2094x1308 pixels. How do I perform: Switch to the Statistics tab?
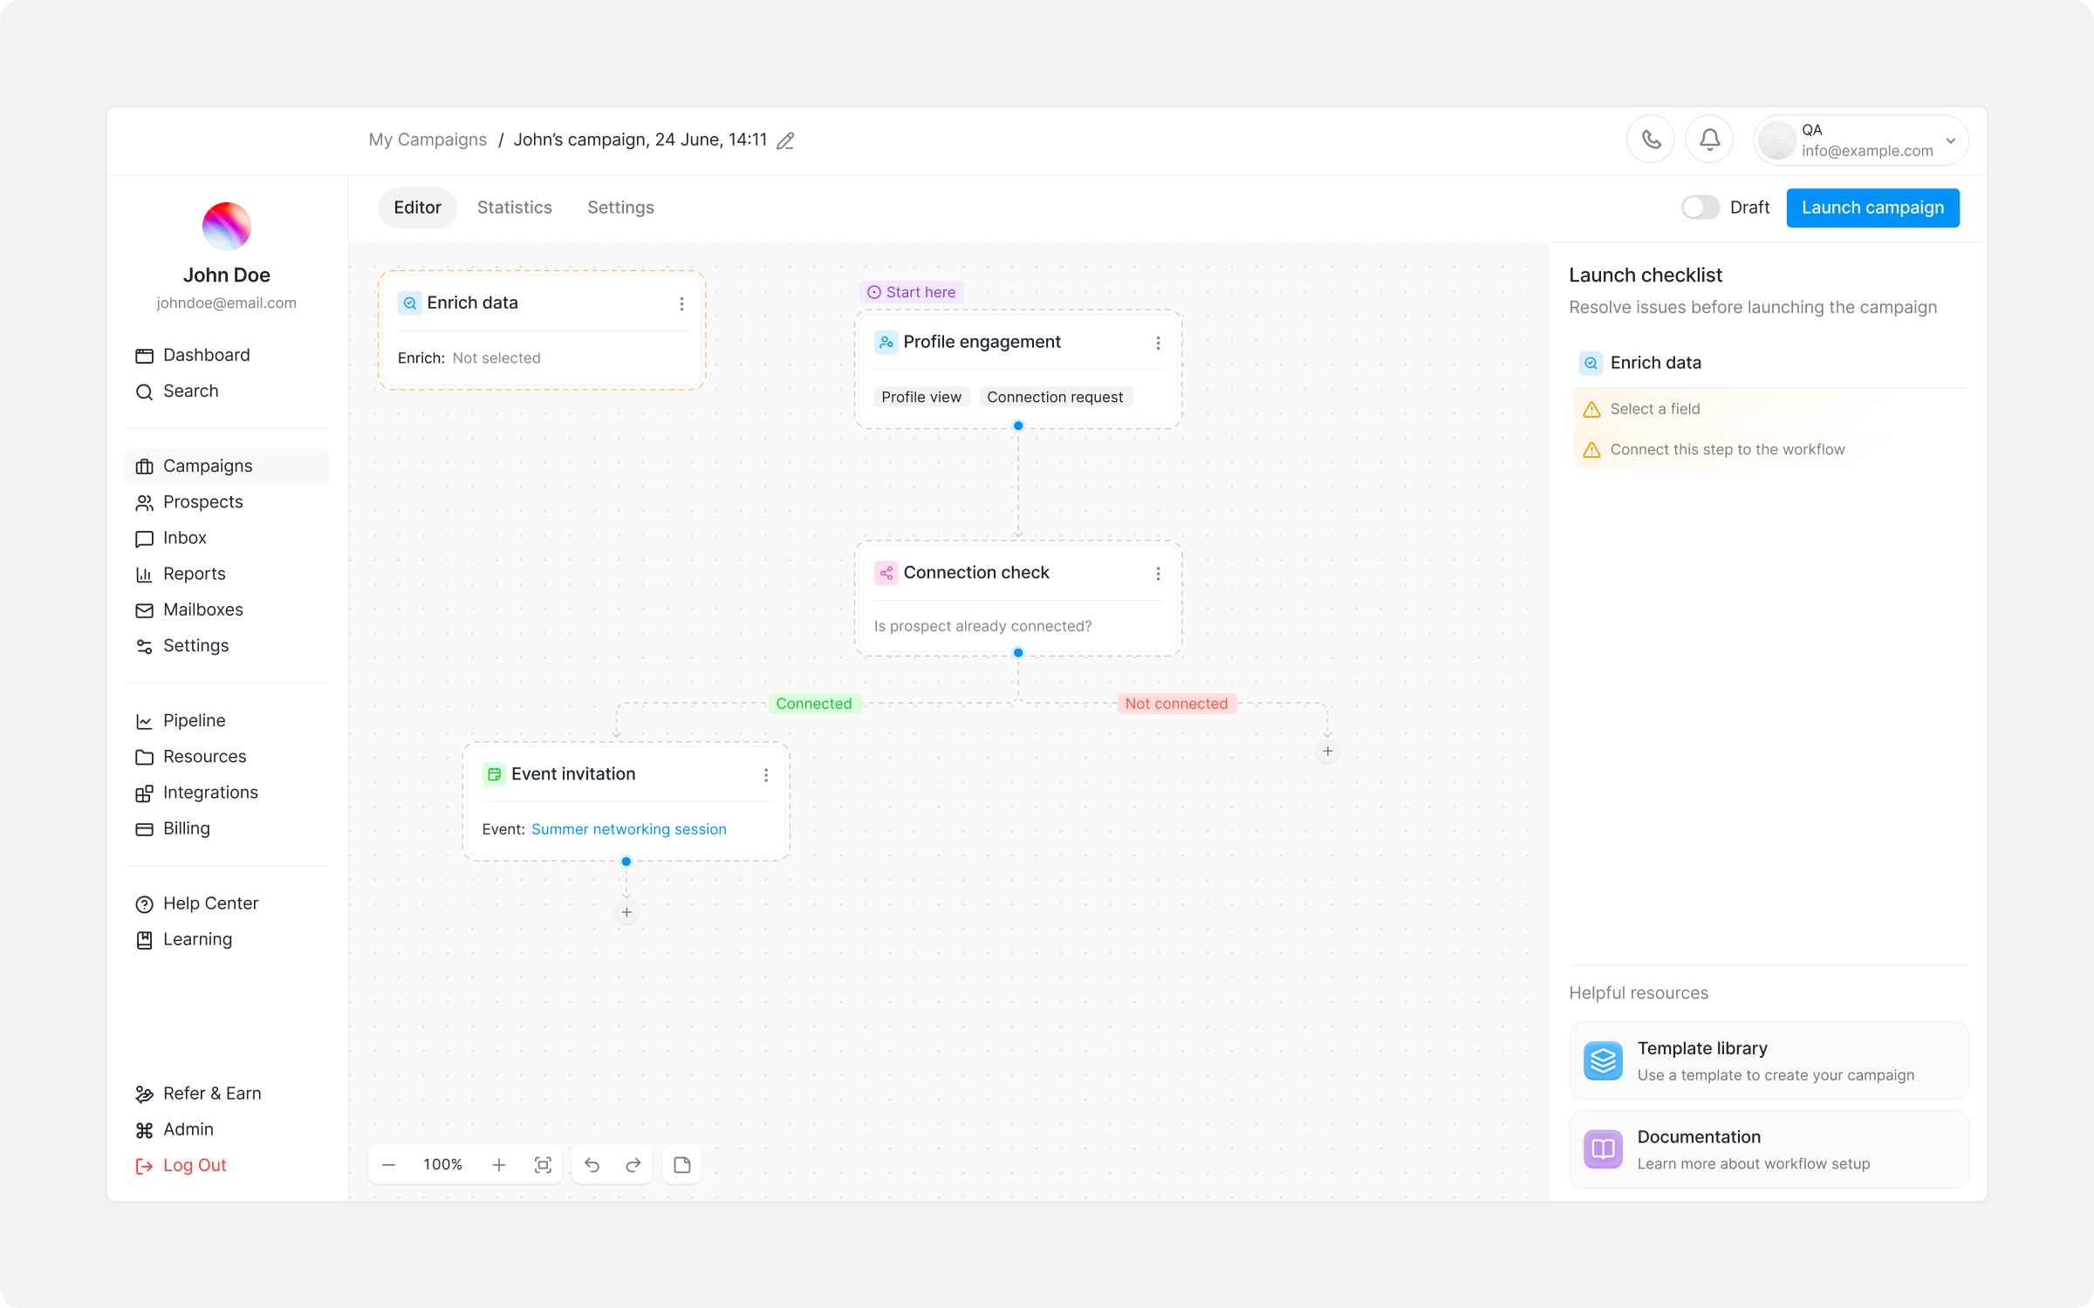tap(515, 208)
